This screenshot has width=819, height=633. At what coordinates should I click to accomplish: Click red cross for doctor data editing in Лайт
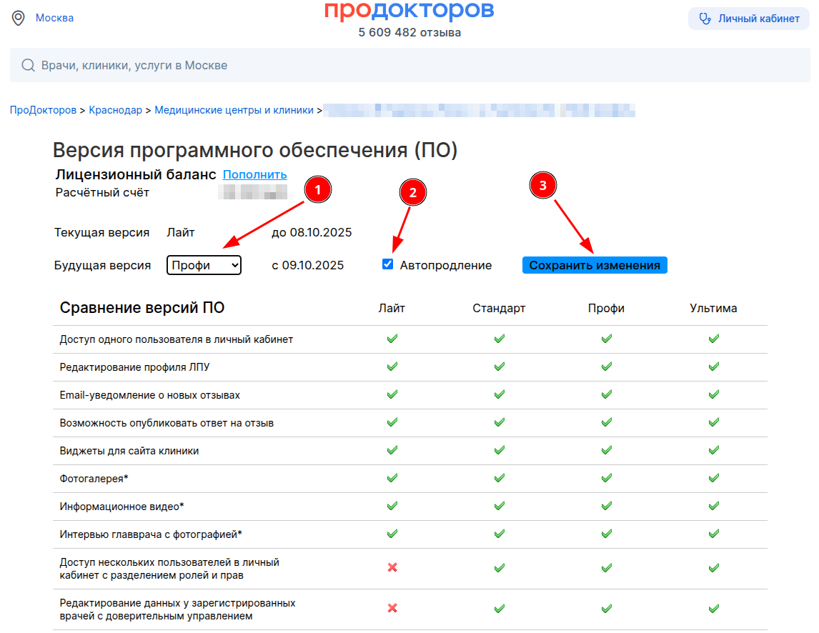(x=392, y=609)
